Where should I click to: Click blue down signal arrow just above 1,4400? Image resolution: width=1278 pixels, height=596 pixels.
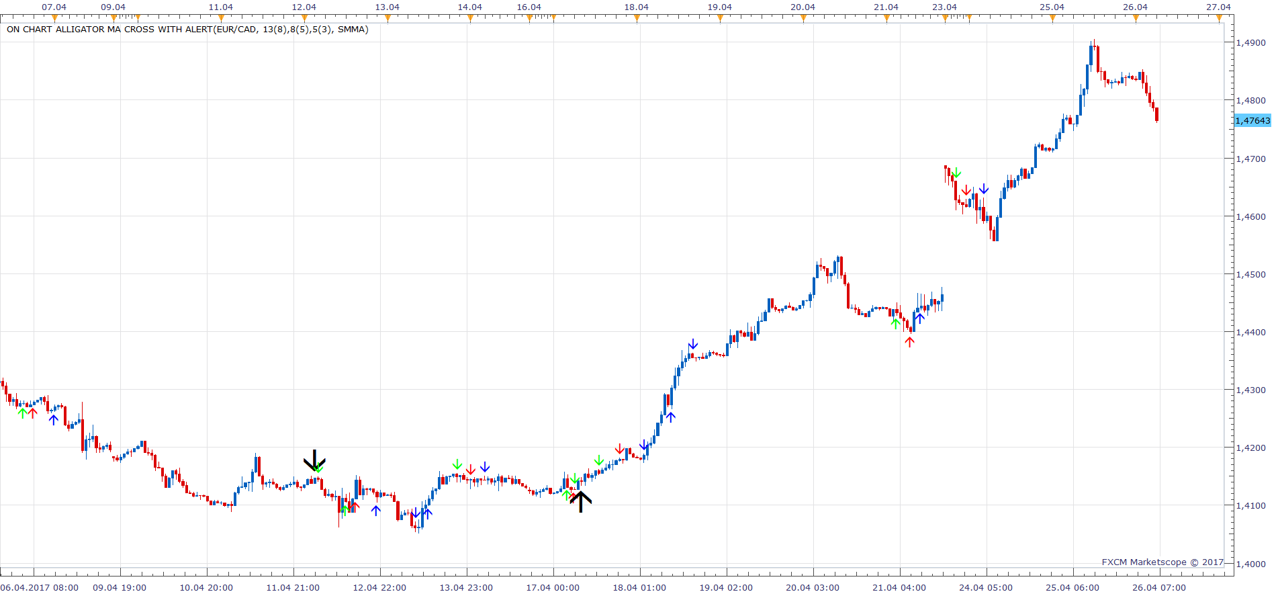point(693,345)
